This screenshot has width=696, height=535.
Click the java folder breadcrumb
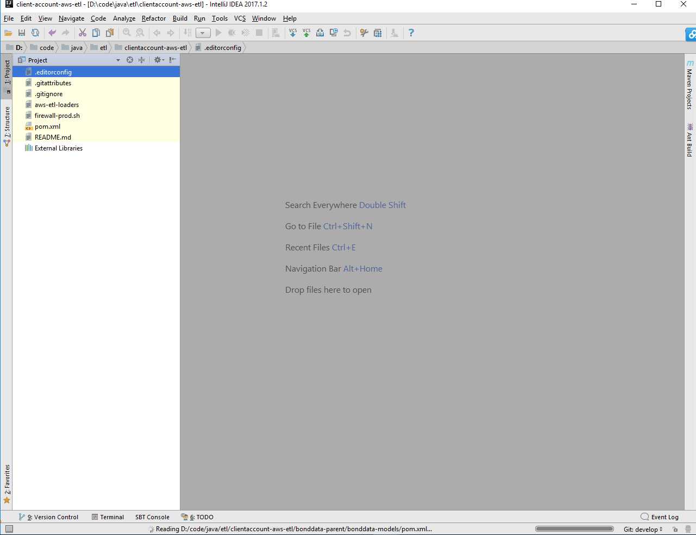point(72,48)
